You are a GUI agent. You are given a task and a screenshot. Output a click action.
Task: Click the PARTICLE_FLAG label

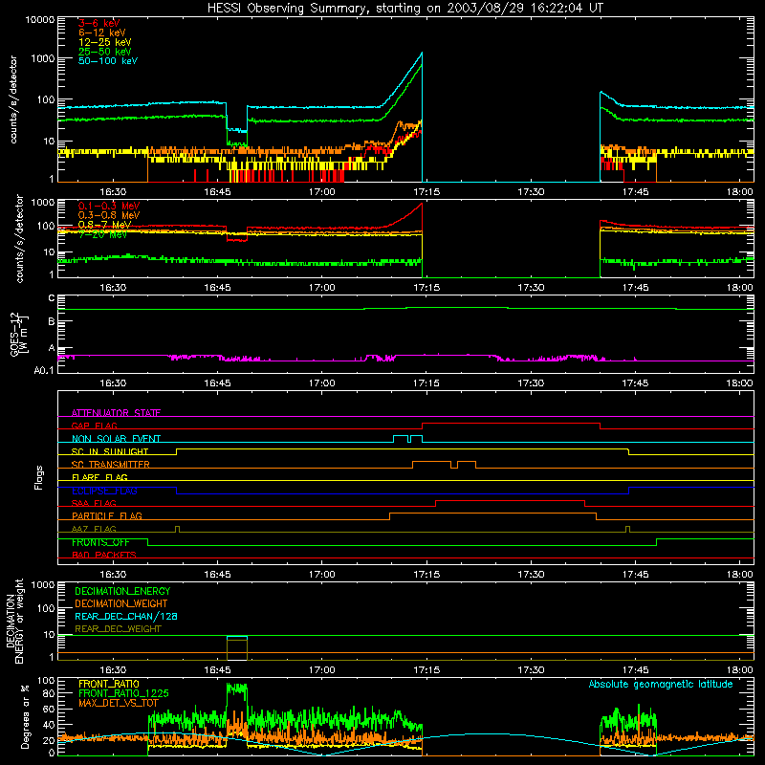point(107,516)
